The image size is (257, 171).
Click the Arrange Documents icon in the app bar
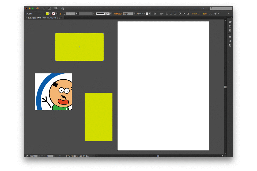click(55, 8)
